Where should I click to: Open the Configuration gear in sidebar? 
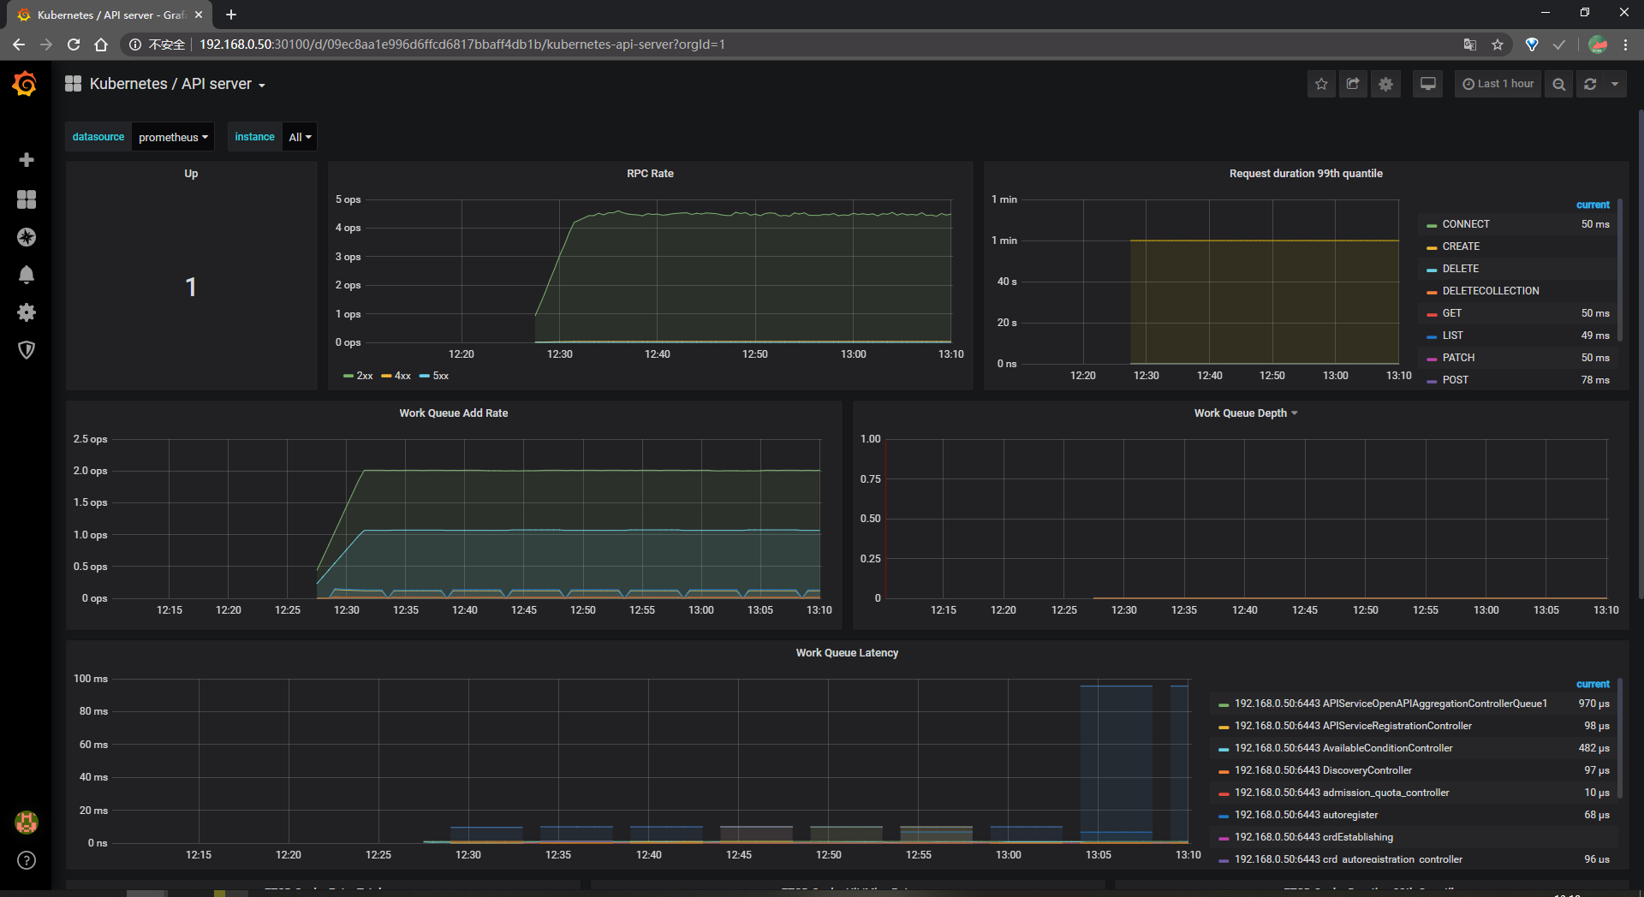(27, 312)
